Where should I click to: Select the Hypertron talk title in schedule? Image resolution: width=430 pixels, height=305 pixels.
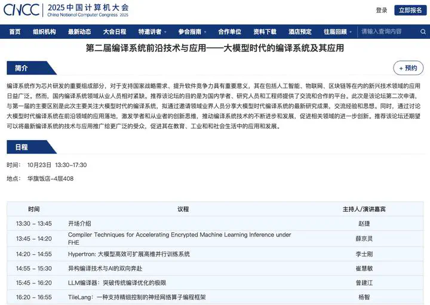pyautogui.click(x=129, y=254)
